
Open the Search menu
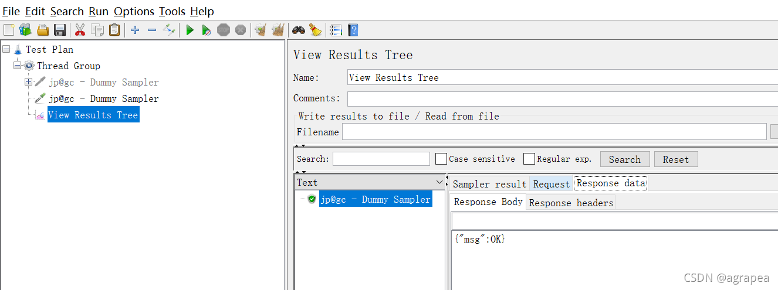click(67, 11)
